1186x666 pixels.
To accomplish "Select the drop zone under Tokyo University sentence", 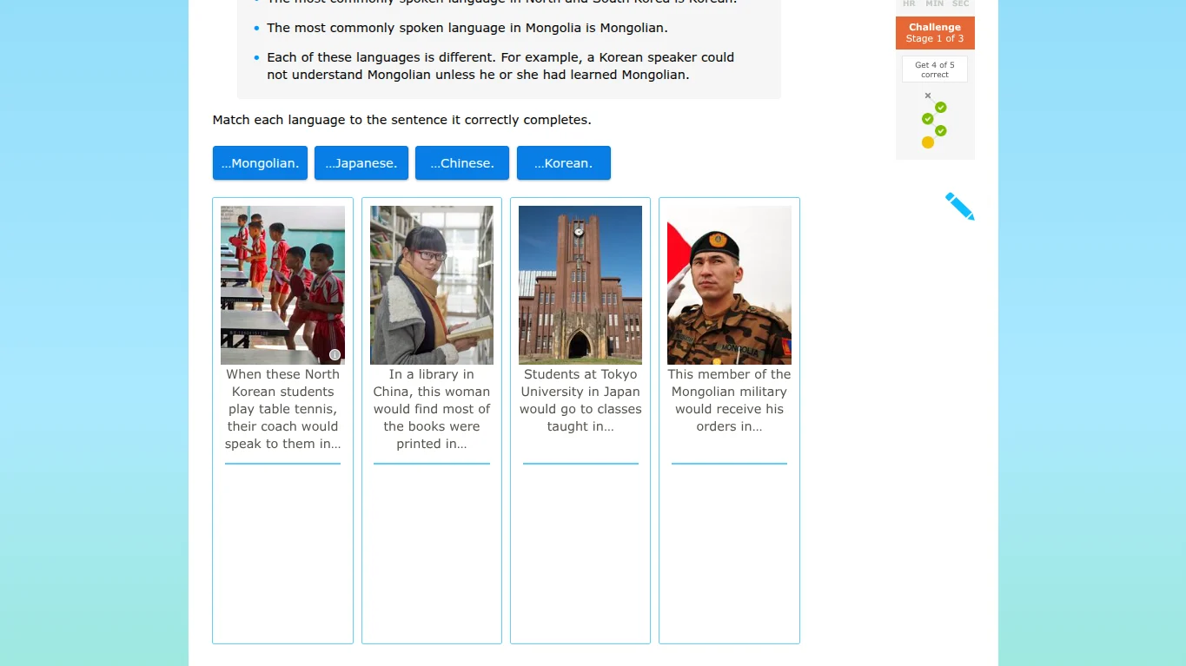I will click(x=580, y=551).
